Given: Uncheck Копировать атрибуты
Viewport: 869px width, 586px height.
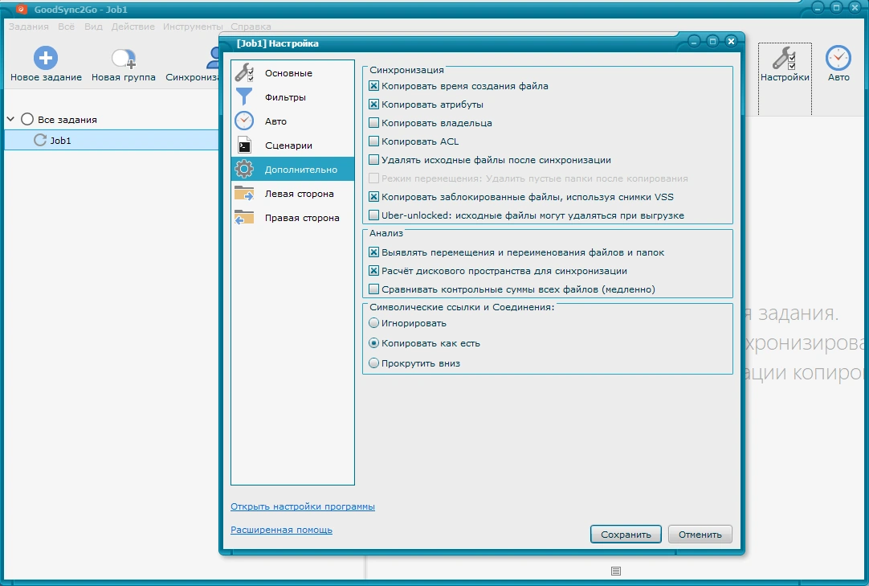Looking at the screenshot, I should click(x=373, y=104).
